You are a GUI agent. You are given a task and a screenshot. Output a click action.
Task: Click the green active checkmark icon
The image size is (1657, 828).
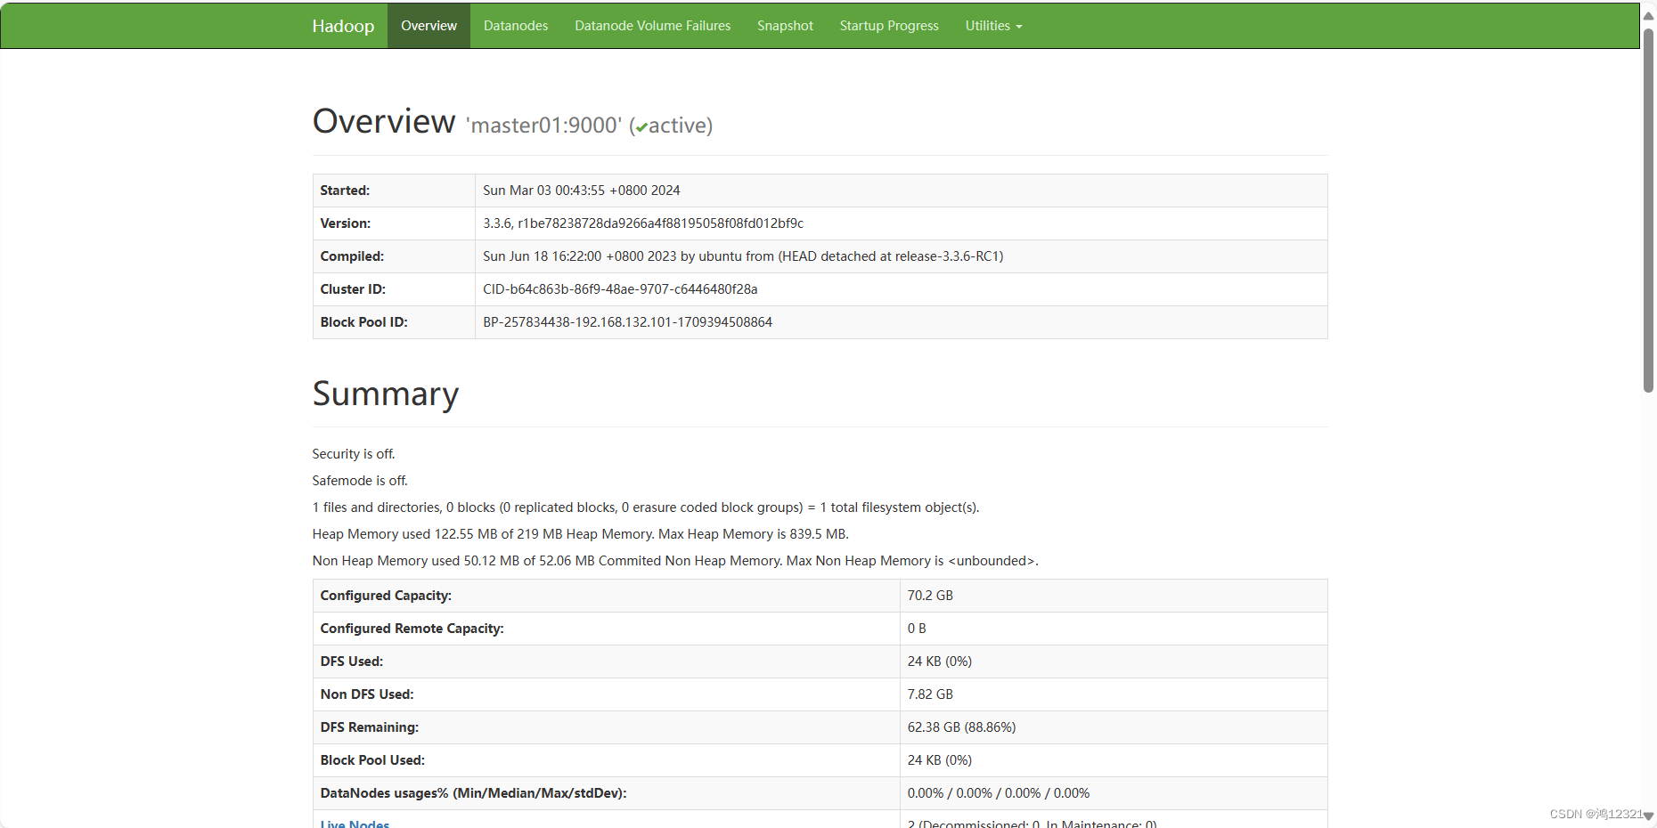(x=641, y=127)
